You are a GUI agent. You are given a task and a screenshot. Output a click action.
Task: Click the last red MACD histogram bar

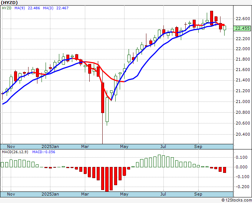[225, 170]
